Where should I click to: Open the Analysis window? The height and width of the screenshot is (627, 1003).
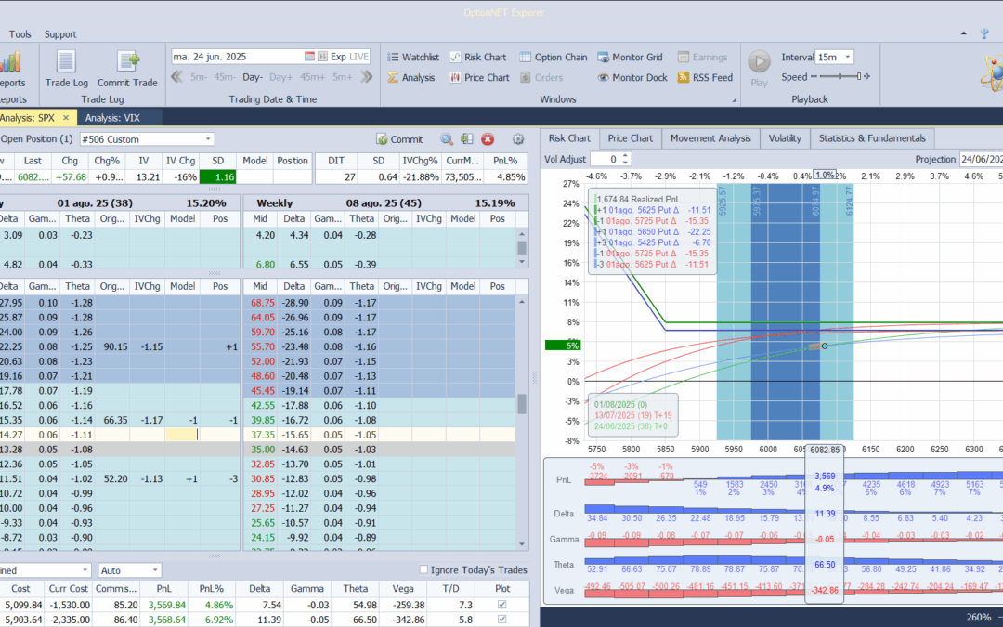pos(419,77)
